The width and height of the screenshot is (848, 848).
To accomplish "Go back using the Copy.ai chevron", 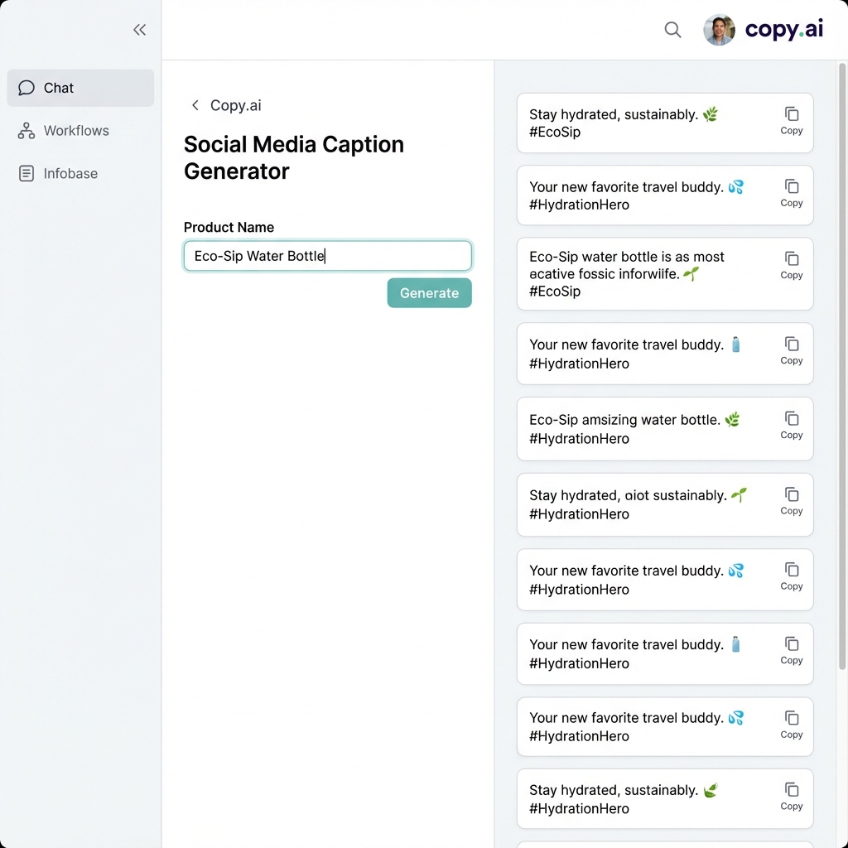I will point(195,105).
